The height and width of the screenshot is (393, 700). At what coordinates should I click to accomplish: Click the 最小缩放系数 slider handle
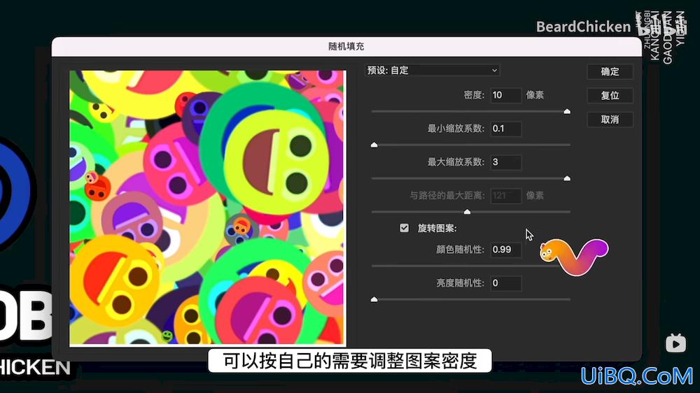click(x=374, y=145)
